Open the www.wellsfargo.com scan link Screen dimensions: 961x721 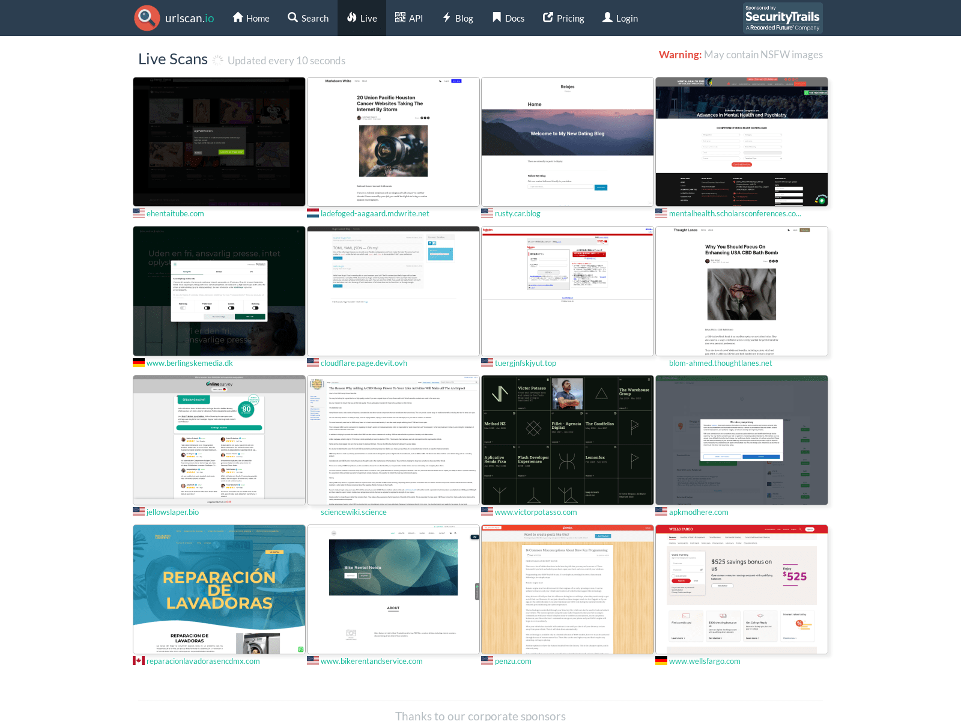pos(705,661)
